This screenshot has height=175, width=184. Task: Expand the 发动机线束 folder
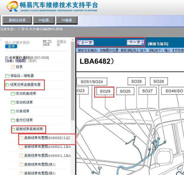point(24,102)
